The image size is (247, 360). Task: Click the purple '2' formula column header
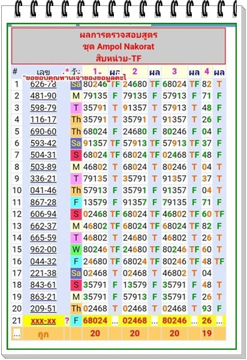135,71
